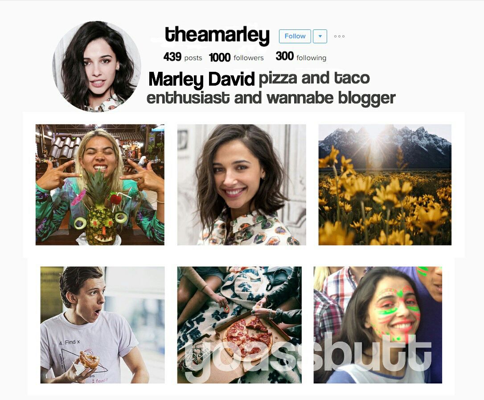The image size is (484, 400).
Task: Click the Marley David display name
Action: pyautogui.click(x=201, y=79)
